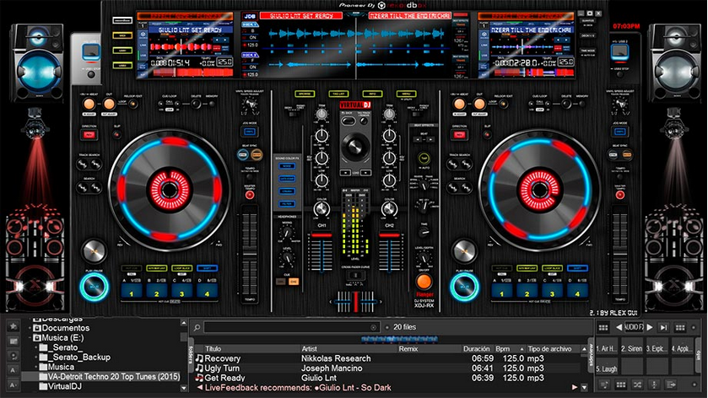Expand the Musica (E:) drive tree node
The width and height of the screenshot is (708, 398).
point(30,337)
